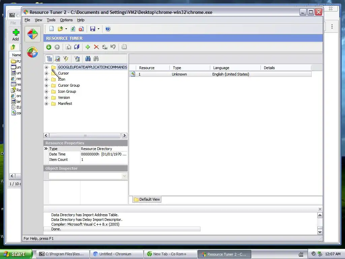The height and width of the screenshot is (259, 345).
Task: Click the Save all resources floppy icon
Action: 76,47
